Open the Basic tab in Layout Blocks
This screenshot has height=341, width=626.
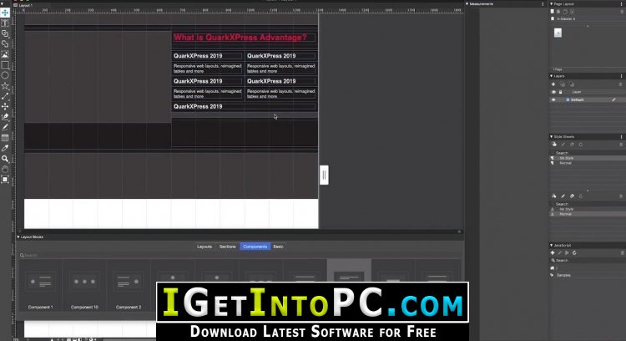pyautogui.click(x=279, y=247)
